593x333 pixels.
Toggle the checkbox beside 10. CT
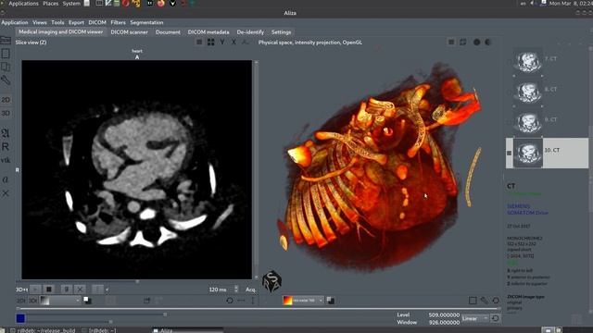coord(509,153)
